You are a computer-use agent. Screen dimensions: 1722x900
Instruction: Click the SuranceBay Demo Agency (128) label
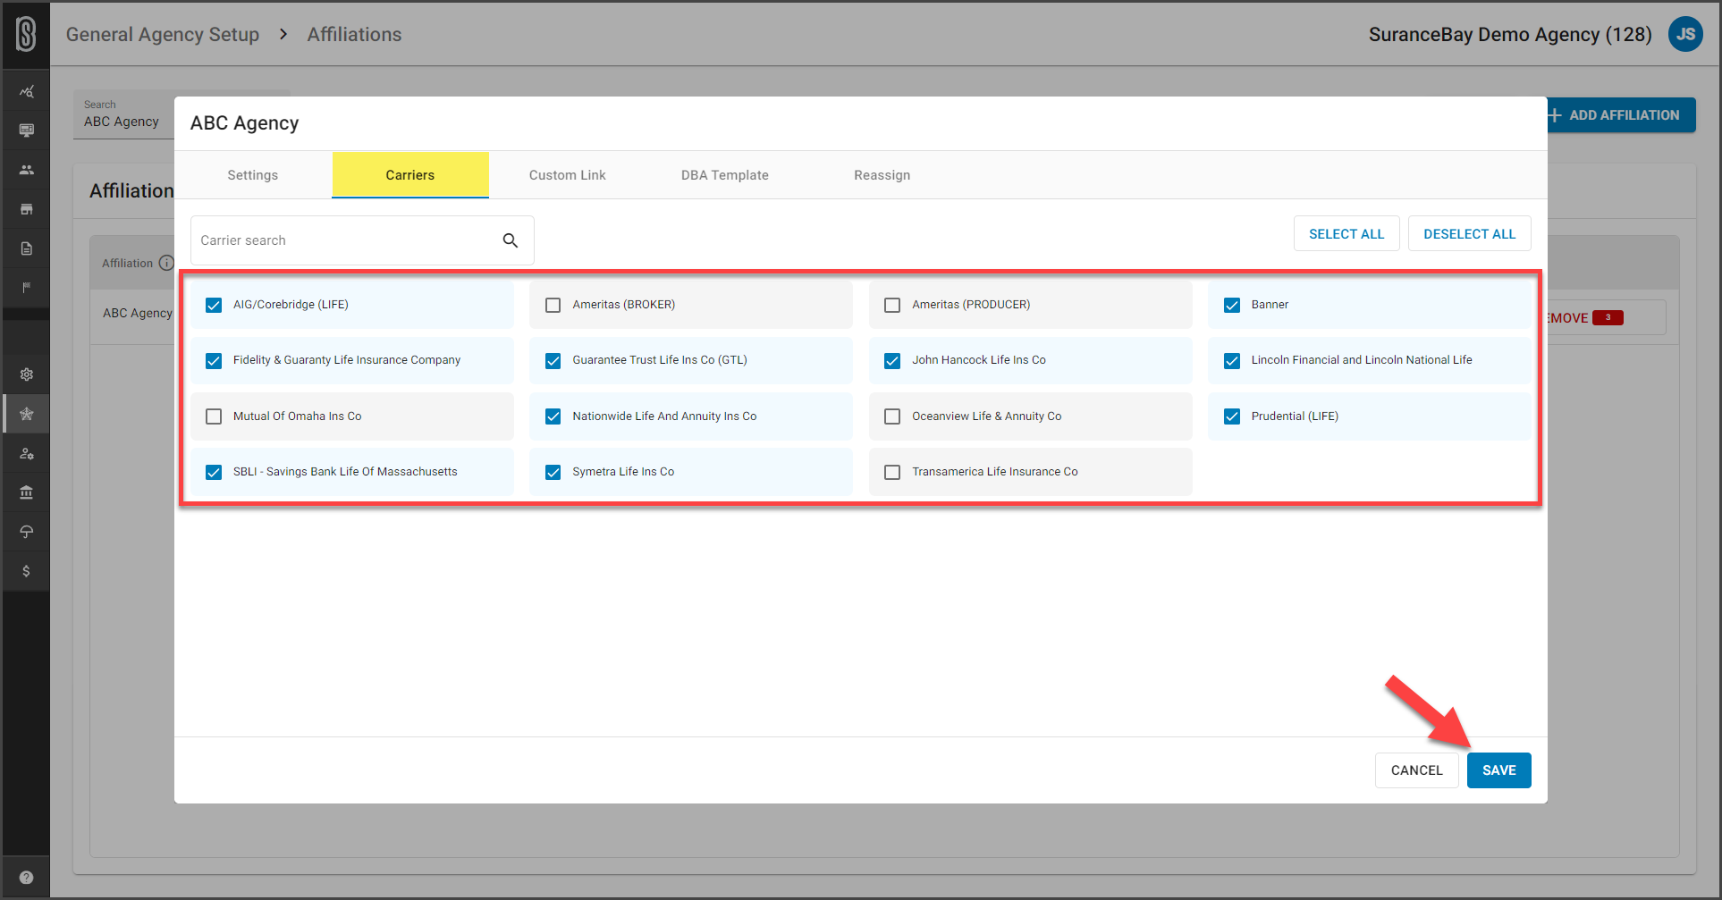[1510, 35]
